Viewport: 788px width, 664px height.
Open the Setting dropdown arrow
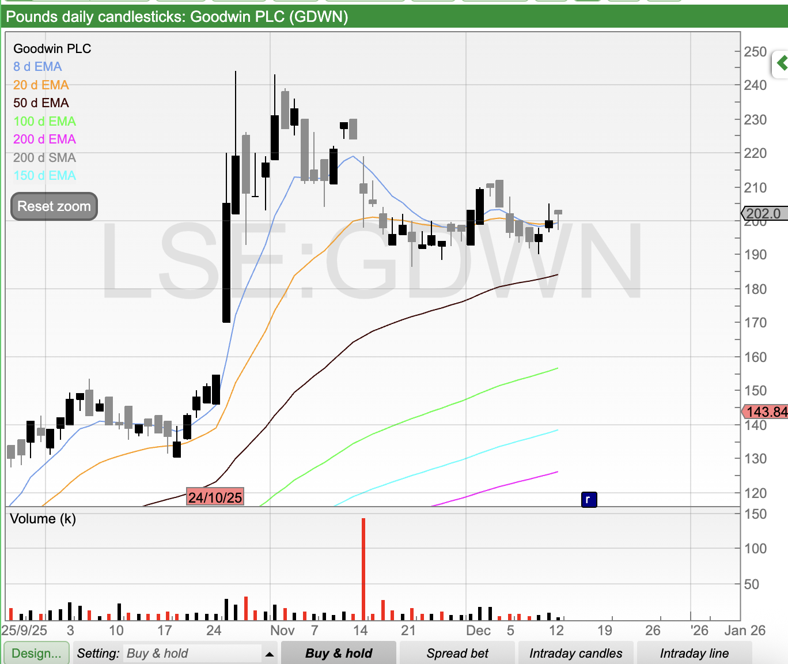269,654
